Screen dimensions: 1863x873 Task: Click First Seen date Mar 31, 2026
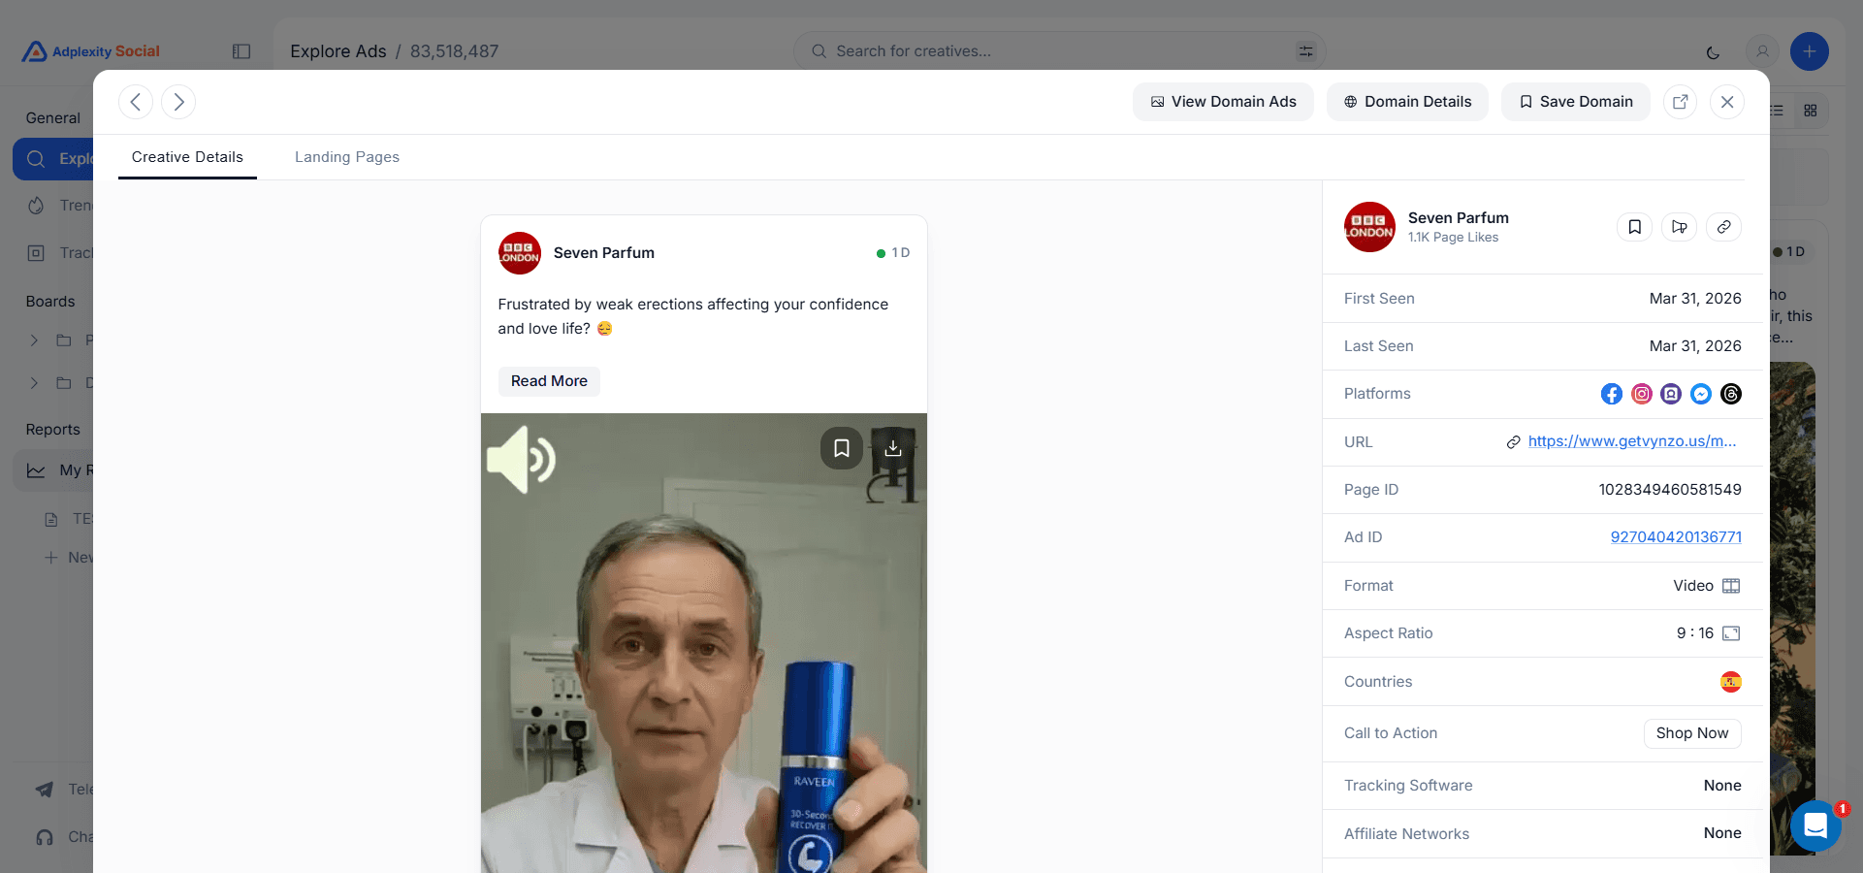pyautogui.click(x=1694, y=299)
